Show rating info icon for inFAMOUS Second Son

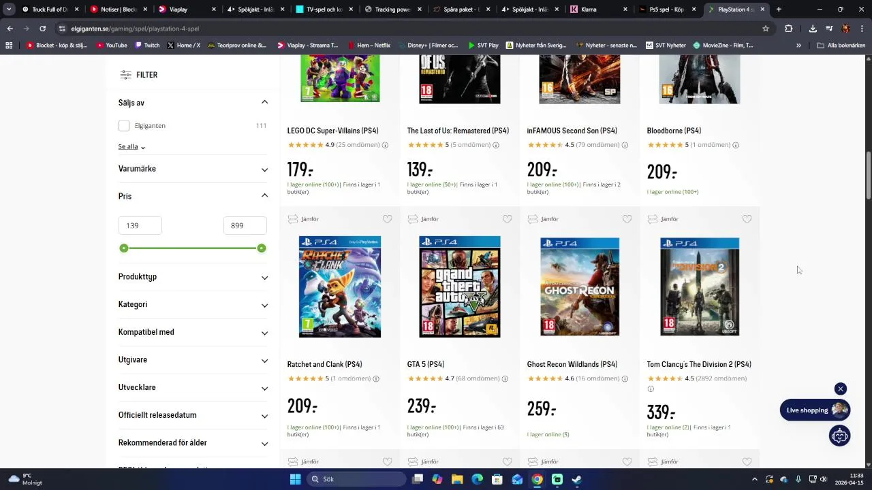coord(625,145)
